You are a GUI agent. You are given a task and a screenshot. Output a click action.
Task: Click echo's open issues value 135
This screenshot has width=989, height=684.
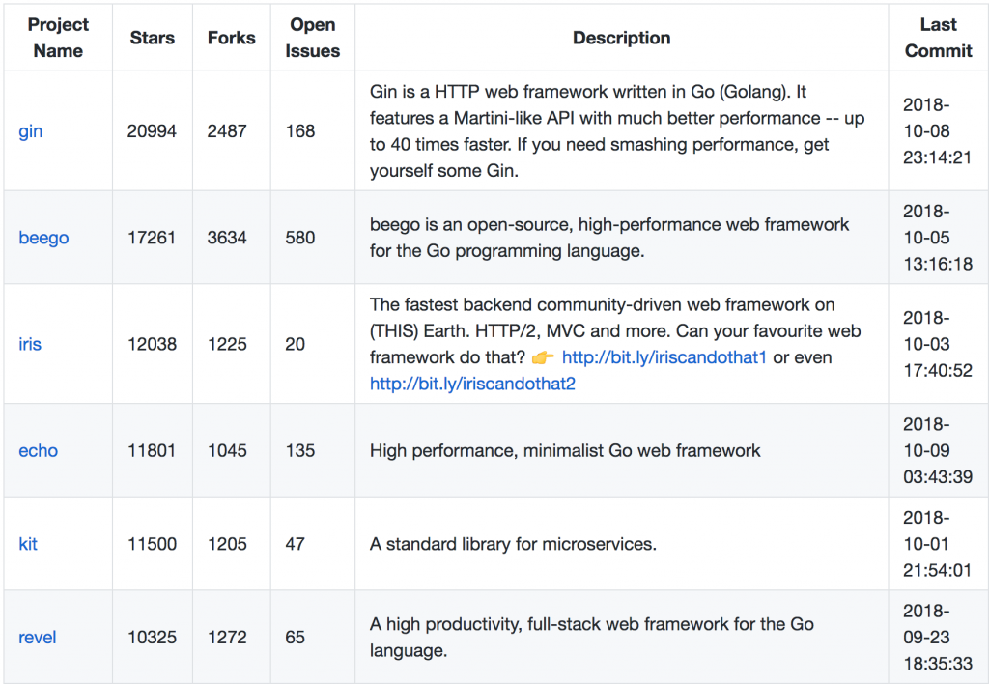tap(300, 450)
